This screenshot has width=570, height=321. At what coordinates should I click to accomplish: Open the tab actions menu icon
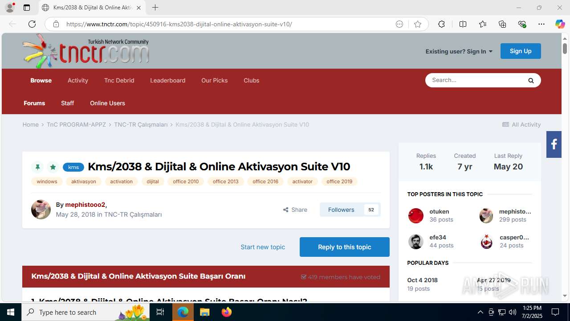tap(27, 8)
